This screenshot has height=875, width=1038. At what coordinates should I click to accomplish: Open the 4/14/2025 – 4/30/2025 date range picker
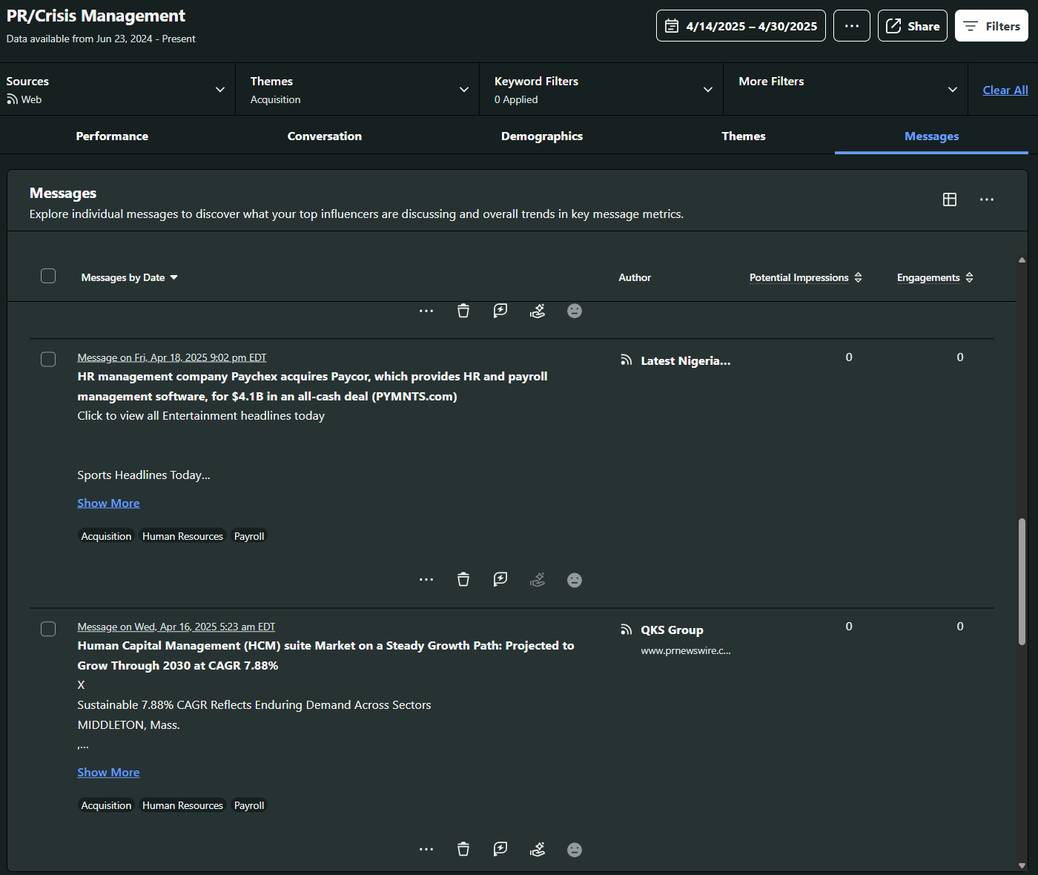coord(741,26)
